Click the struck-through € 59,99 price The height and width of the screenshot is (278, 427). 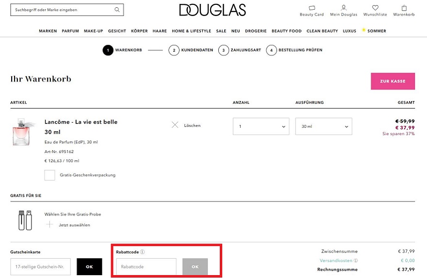pos(405,121)
